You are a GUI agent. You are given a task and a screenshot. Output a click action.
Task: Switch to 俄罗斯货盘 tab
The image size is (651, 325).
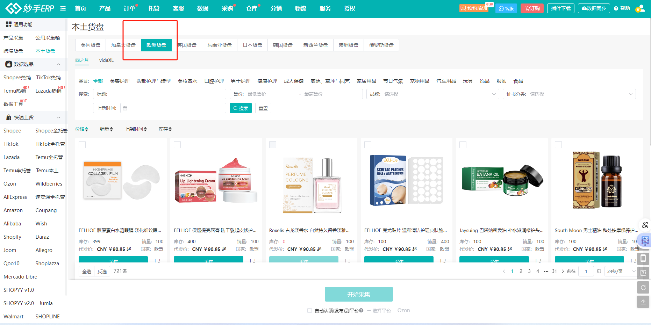click(381, 45)
